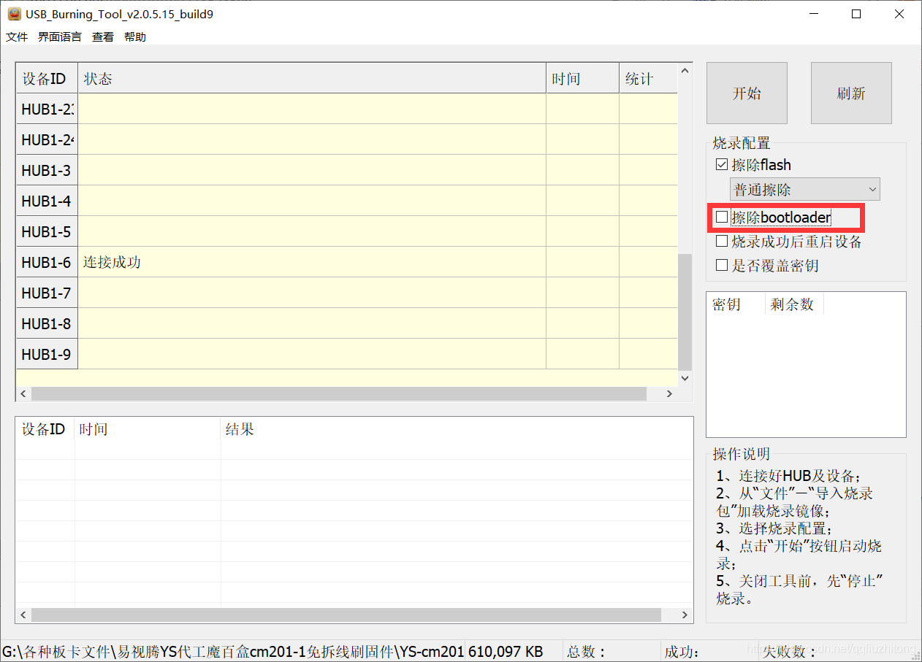Screen dimensions: 922x662
Task: Click the 密钥 key table header
Action: click(727, 304)
